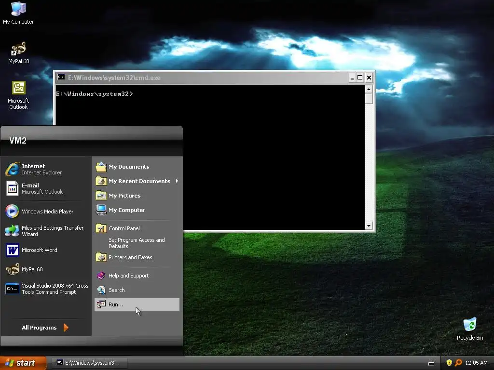Open Set Program Access and Defaults

[x=137, y=243]
